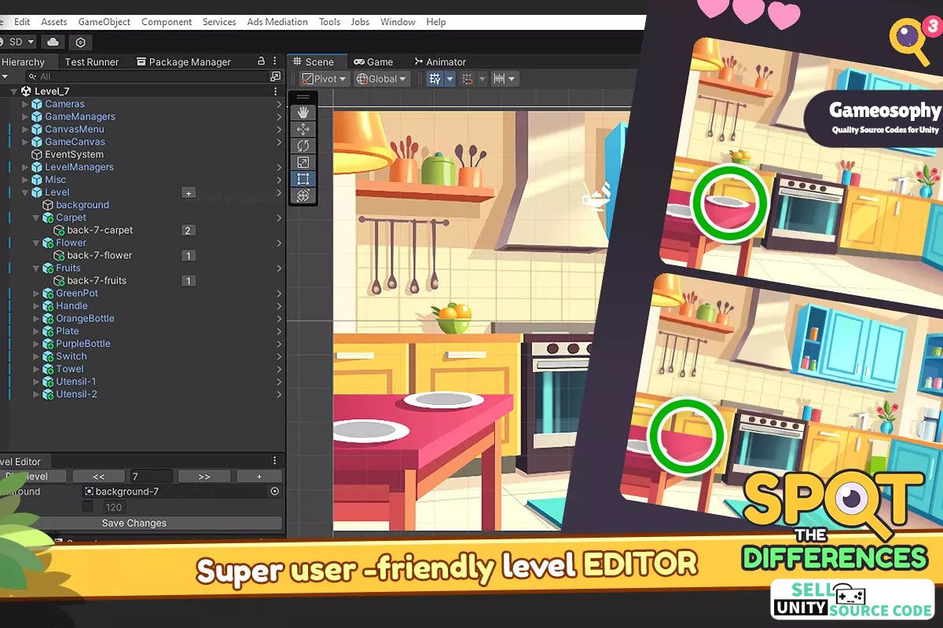Grab the Scene tools overlay handle

coord(303,97)
